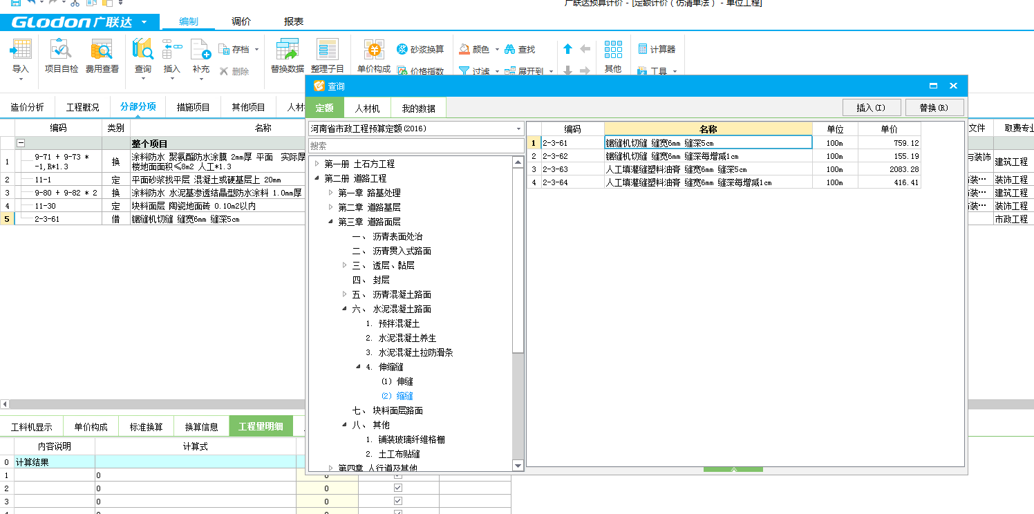Maximize the 查询 dialog window
The image size is (1034, 514).
(x=933, y=86)
